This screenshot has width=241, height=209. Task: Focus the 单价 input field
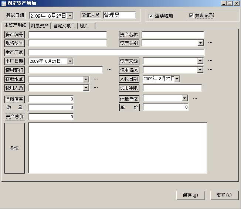click(166, 107)
